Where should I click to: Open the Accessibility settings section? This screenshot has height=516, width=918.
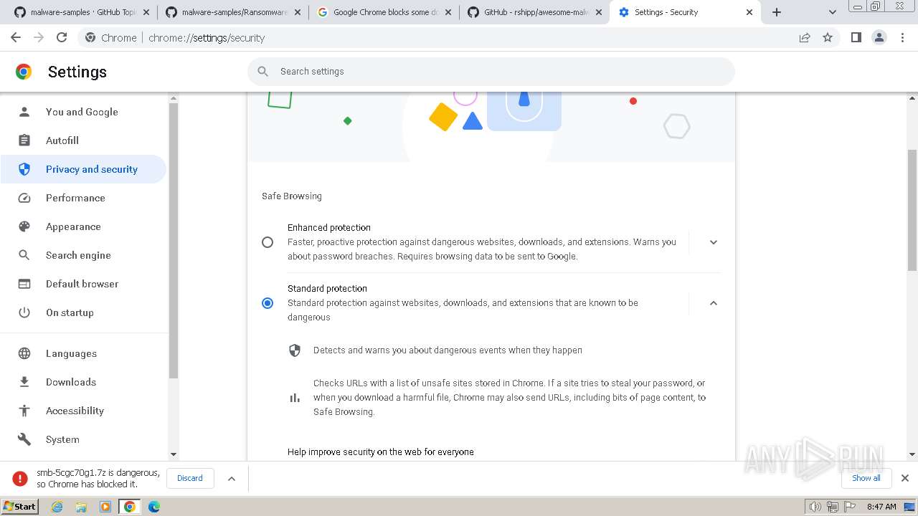pos(83,411)
